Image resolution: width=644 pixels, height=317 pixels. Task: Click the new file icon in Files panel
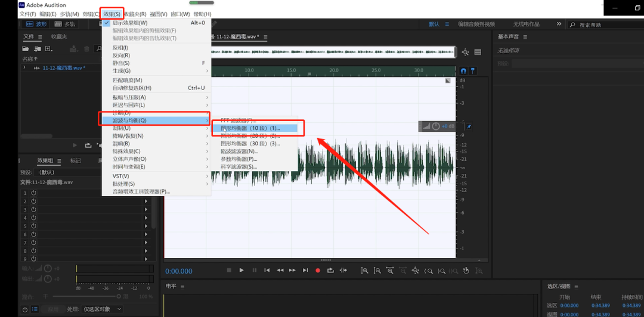click(x=49, y=49)
